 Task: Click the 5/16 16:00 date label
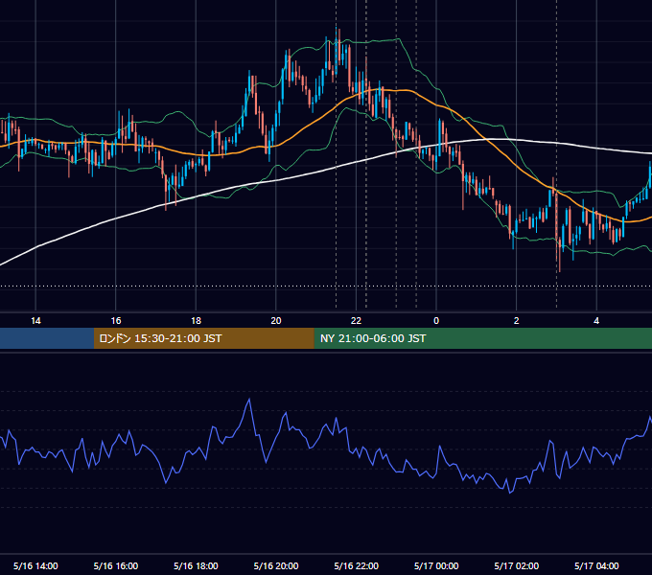click(x=116, y=565)
